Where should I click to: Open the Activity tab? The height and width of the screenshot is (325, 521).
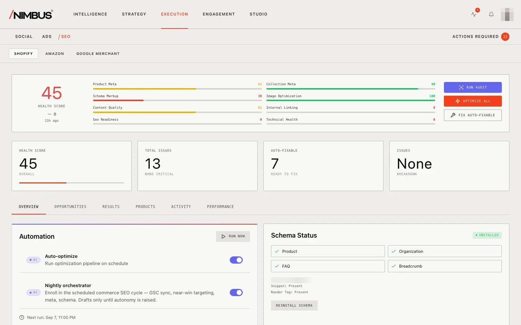click(181, 207)
